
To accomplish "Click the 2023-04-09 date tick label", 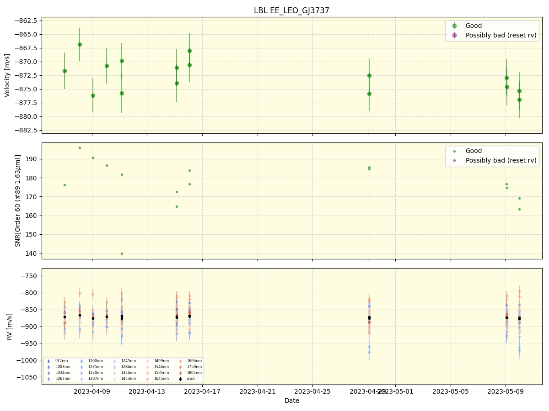I will 92,391.
